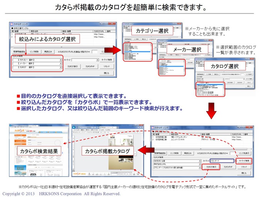
Task: Click リセット button in the bottom-right window
Action: pyautogui.click(x=244, y=167)
